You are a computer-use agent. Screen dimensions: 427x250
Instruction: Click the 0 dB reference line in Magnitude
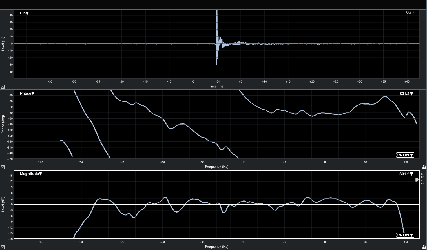pos(254,204)
